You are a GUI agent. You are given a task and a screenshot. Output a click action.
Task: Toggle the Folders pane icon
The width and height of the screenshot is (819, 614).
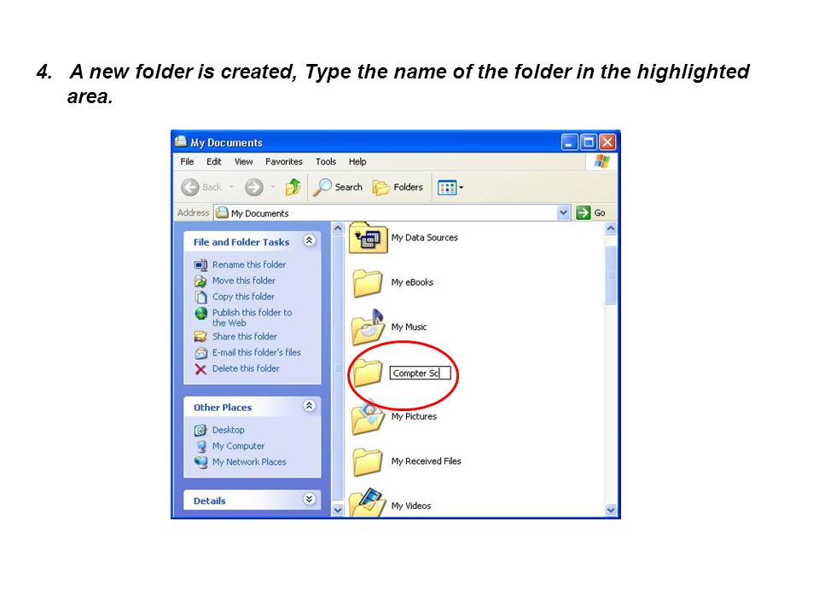pyautogui.click(x=380, y=188)
